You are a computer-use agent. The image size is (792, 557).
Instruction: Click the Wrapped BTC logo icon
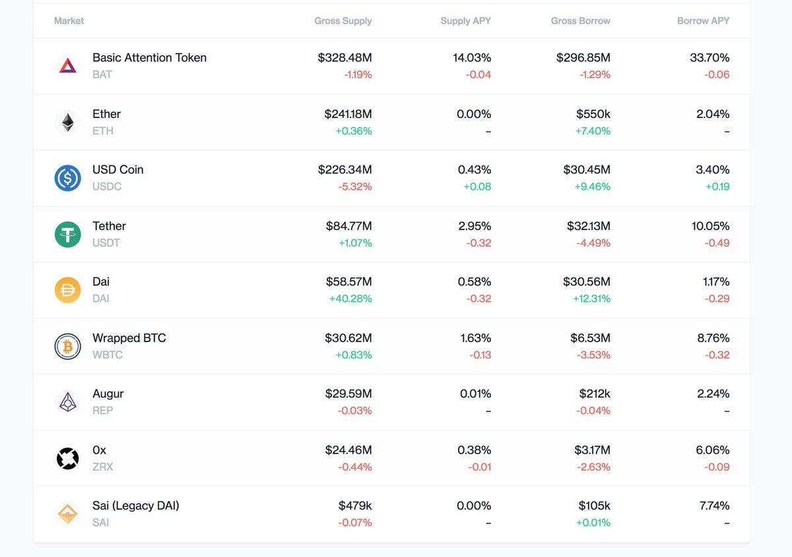(x=67, y=346)
